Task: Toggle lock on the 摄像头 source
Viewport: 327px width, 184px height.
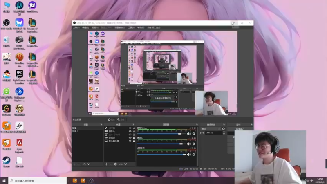Action: coord(134,131)
